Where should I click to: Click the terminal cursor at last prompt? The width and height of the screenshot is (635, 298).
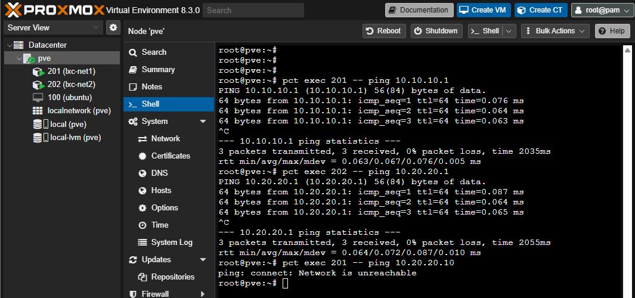point(286,284)
